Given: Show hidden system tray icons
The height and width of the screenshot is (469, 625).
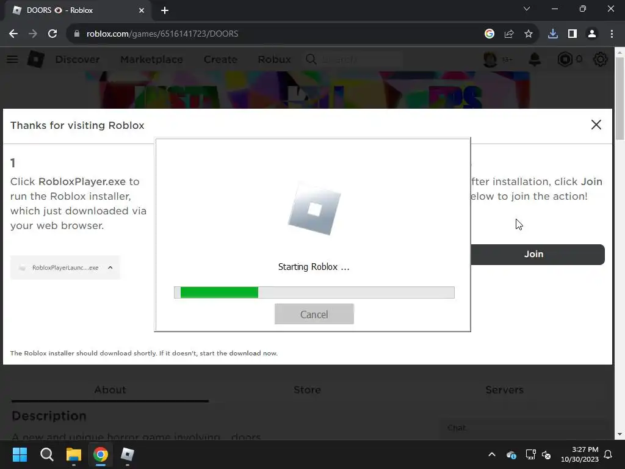Looking at the screenshot, I should tap(492, 454).
